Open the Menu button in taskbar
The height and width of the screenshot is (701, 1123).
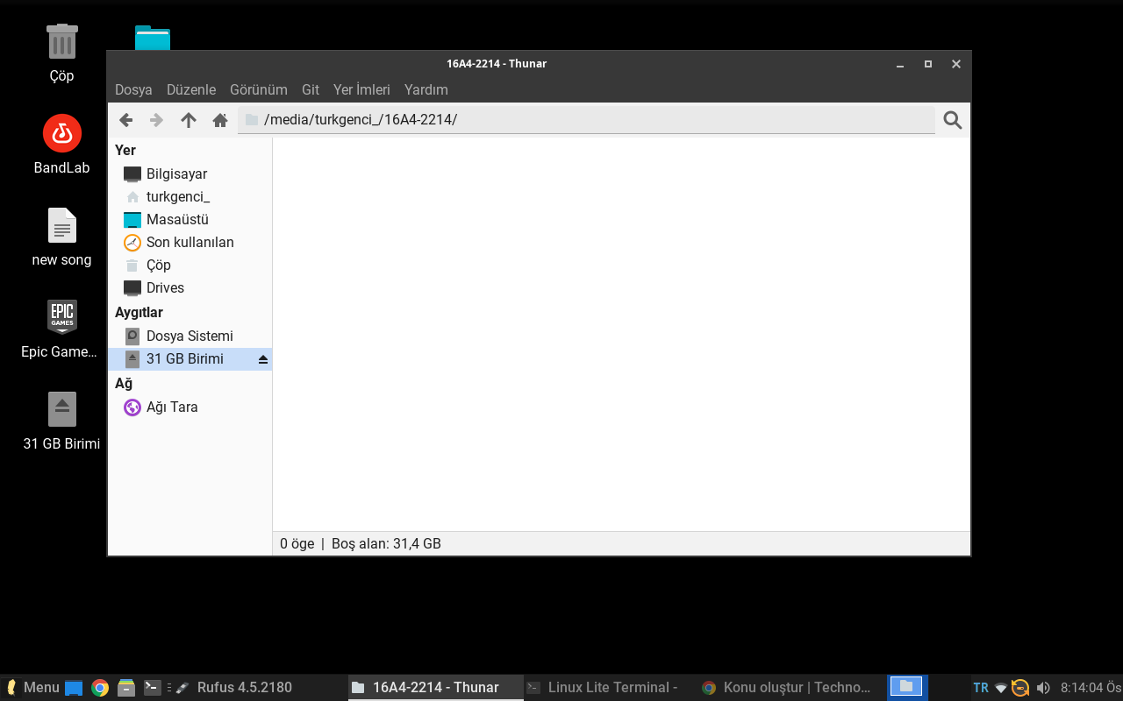tap(32, 688)
